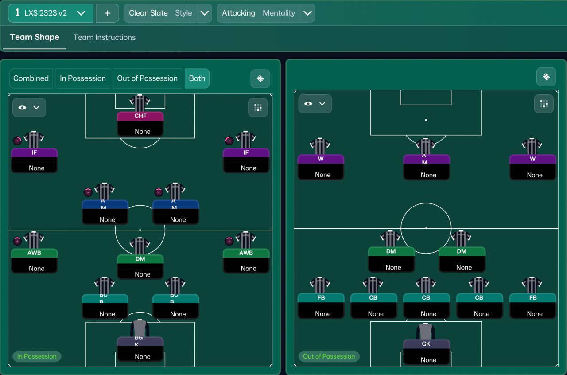This screenshot has width=567, height=375.
Task: Click the purple badge beside the left-sided In Possession AM
Action: click(x=88, y=192)
